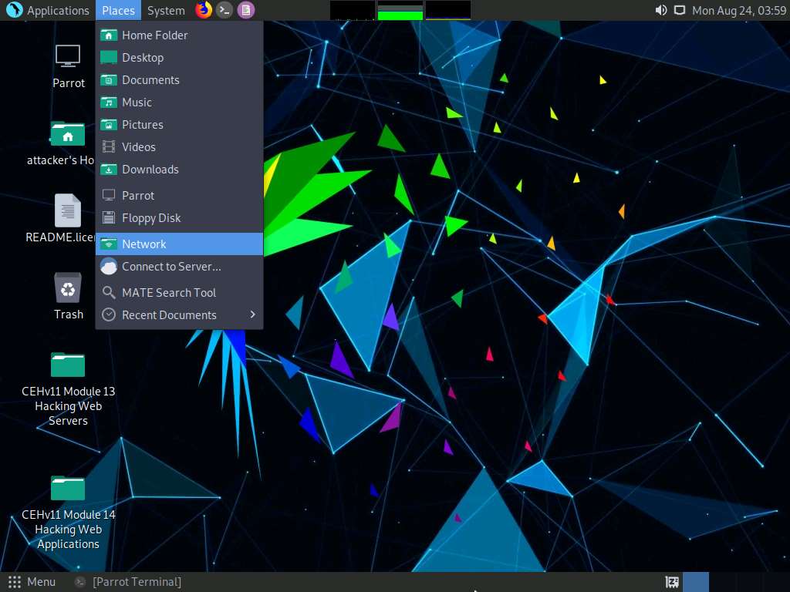
Task: Click the first black system monitor graph
Action: (x=352, y=10)
